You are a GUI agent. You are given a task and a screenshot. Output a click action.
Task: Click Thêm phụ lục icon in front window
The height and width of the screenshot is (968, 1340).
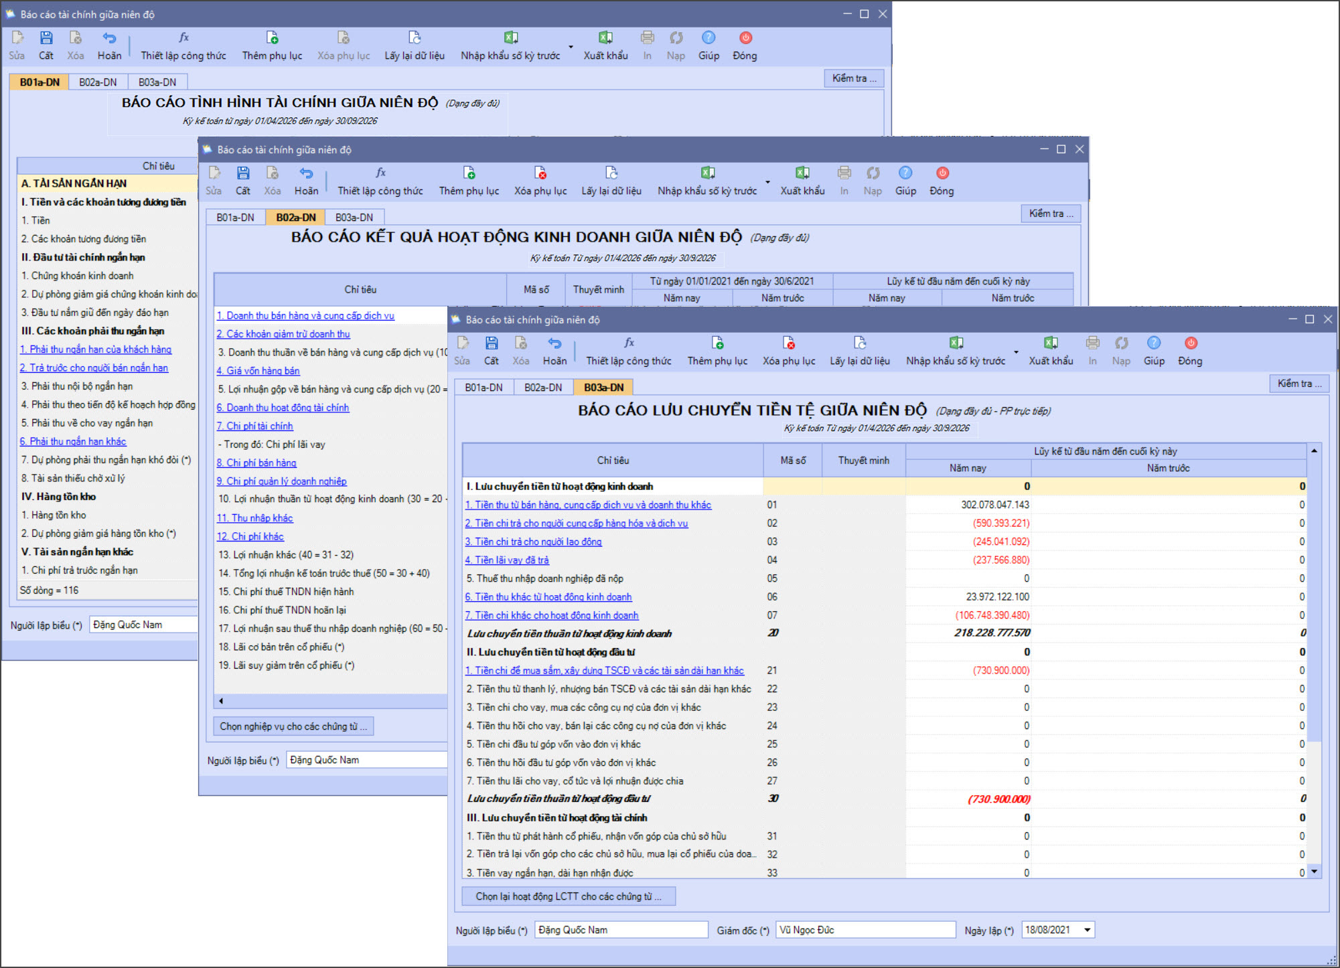[x=717, y=343]
